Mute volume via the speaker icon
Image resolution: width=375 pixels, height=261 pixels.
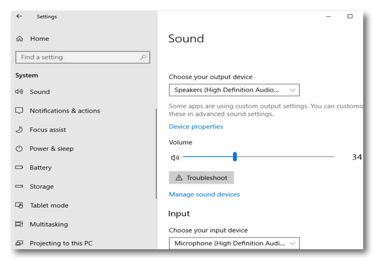[175, 158]
